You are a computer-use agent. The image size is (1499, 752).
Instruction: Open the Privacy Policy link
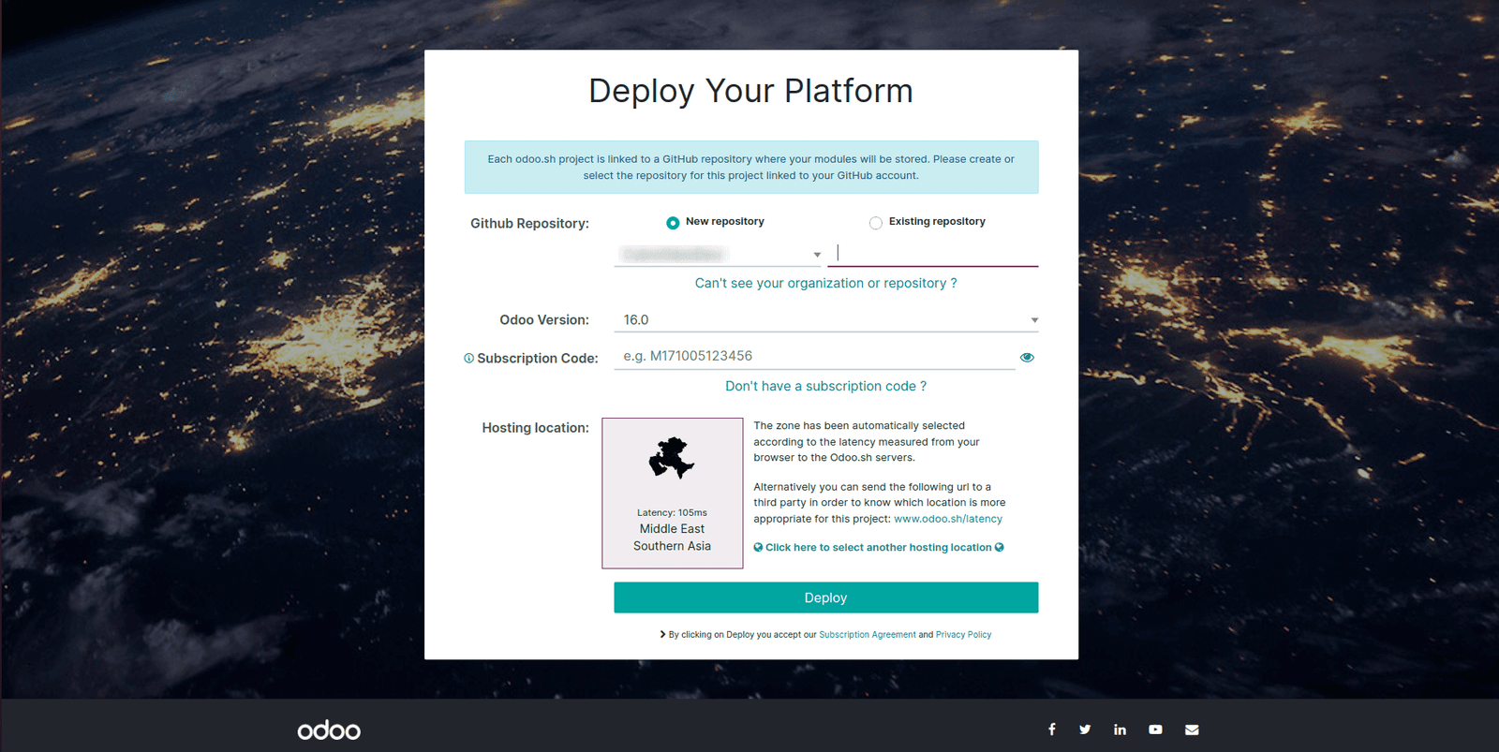click(x=963, y=635)
